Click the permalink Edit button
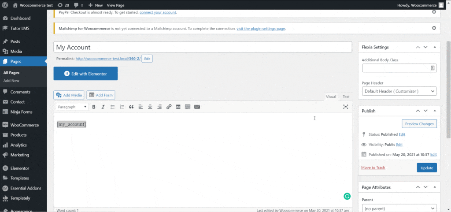This screenshot has width=451, height=212. pyautogui.click(x=147, y=59)
